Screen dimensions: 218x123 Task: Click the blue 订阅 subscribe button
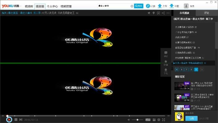coord(191,118)
